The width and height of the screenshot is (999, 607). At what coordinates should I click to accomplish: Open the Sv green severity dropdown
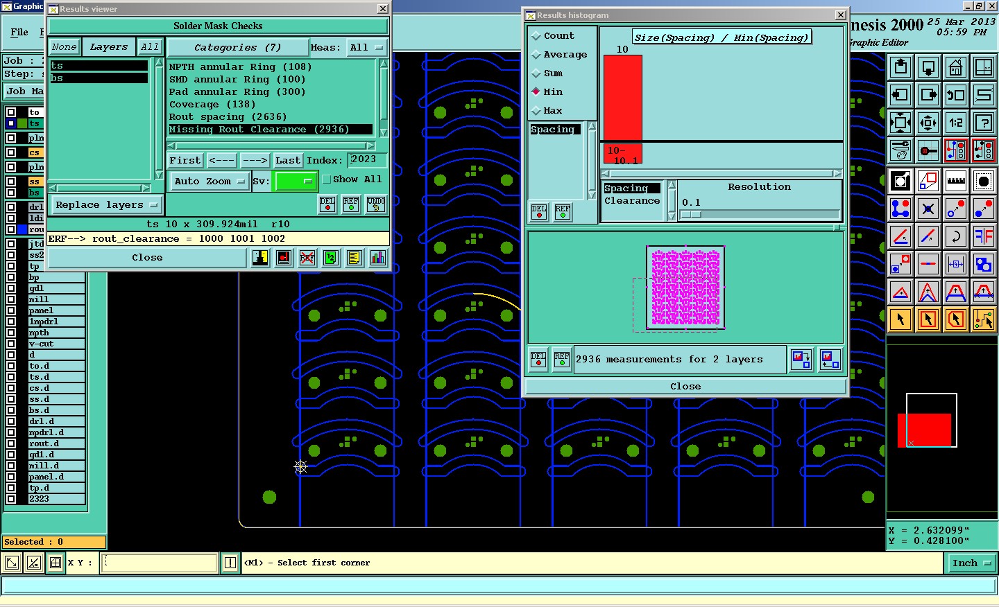coord(296,182)
